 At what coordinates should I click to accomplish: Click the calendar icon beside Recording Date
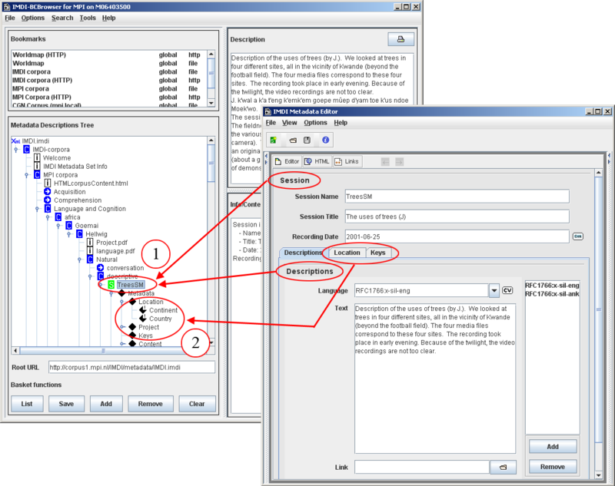(x=577, y=236)
